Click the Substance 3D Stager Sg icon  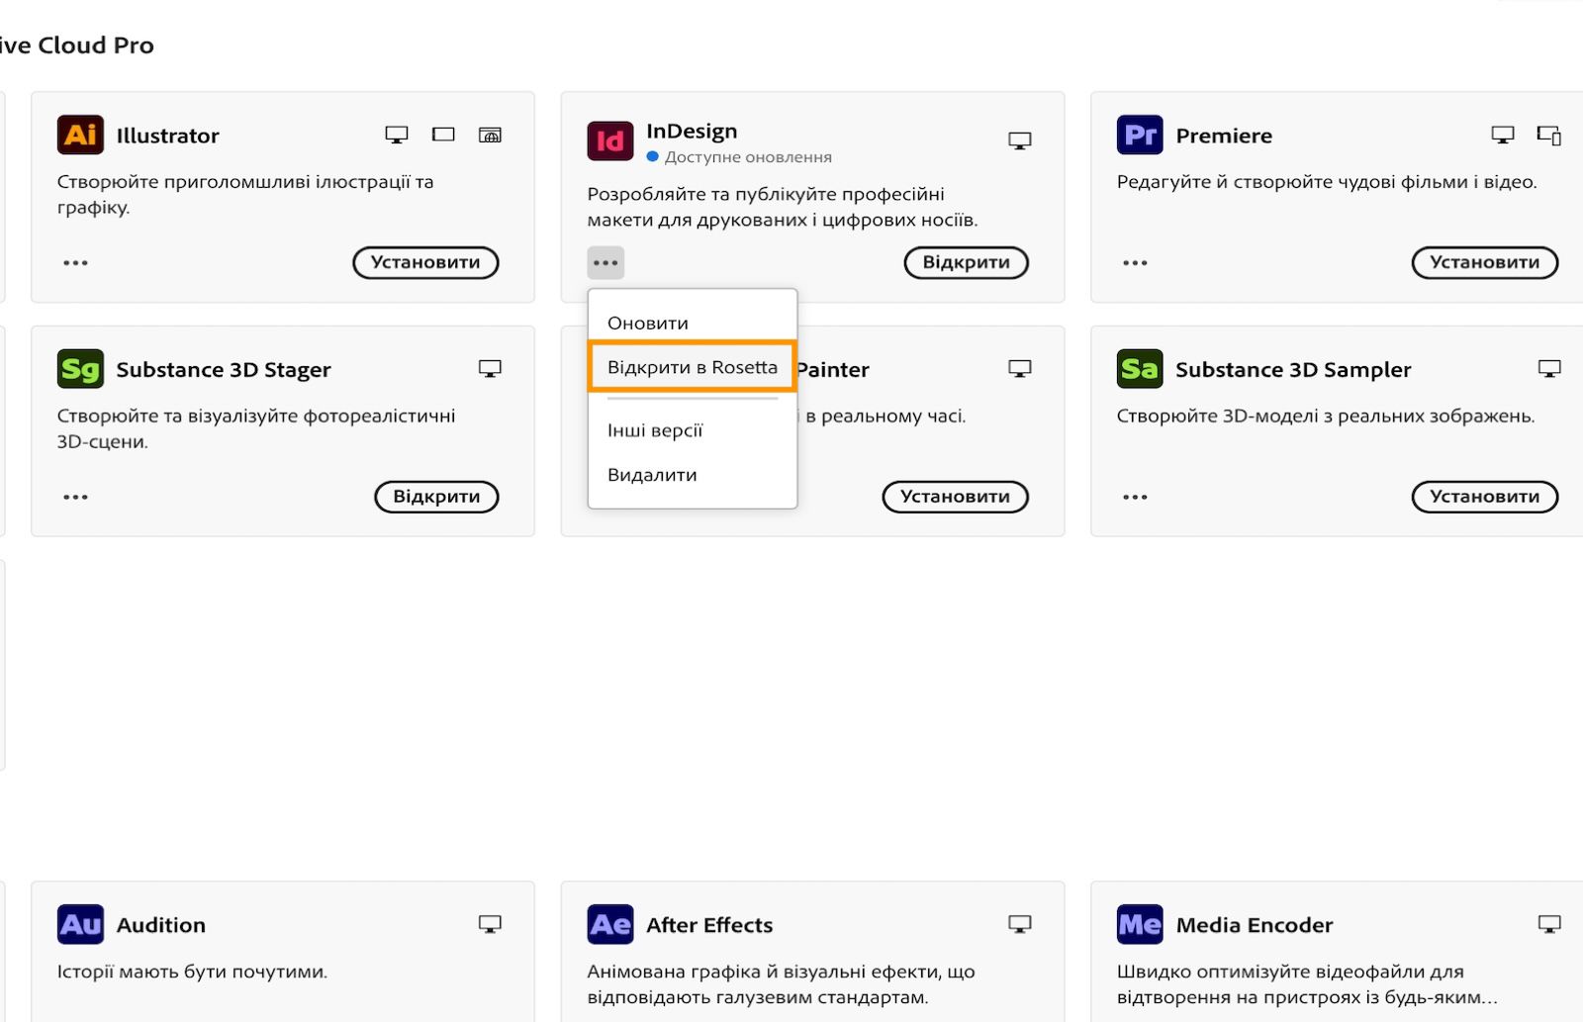80,369
